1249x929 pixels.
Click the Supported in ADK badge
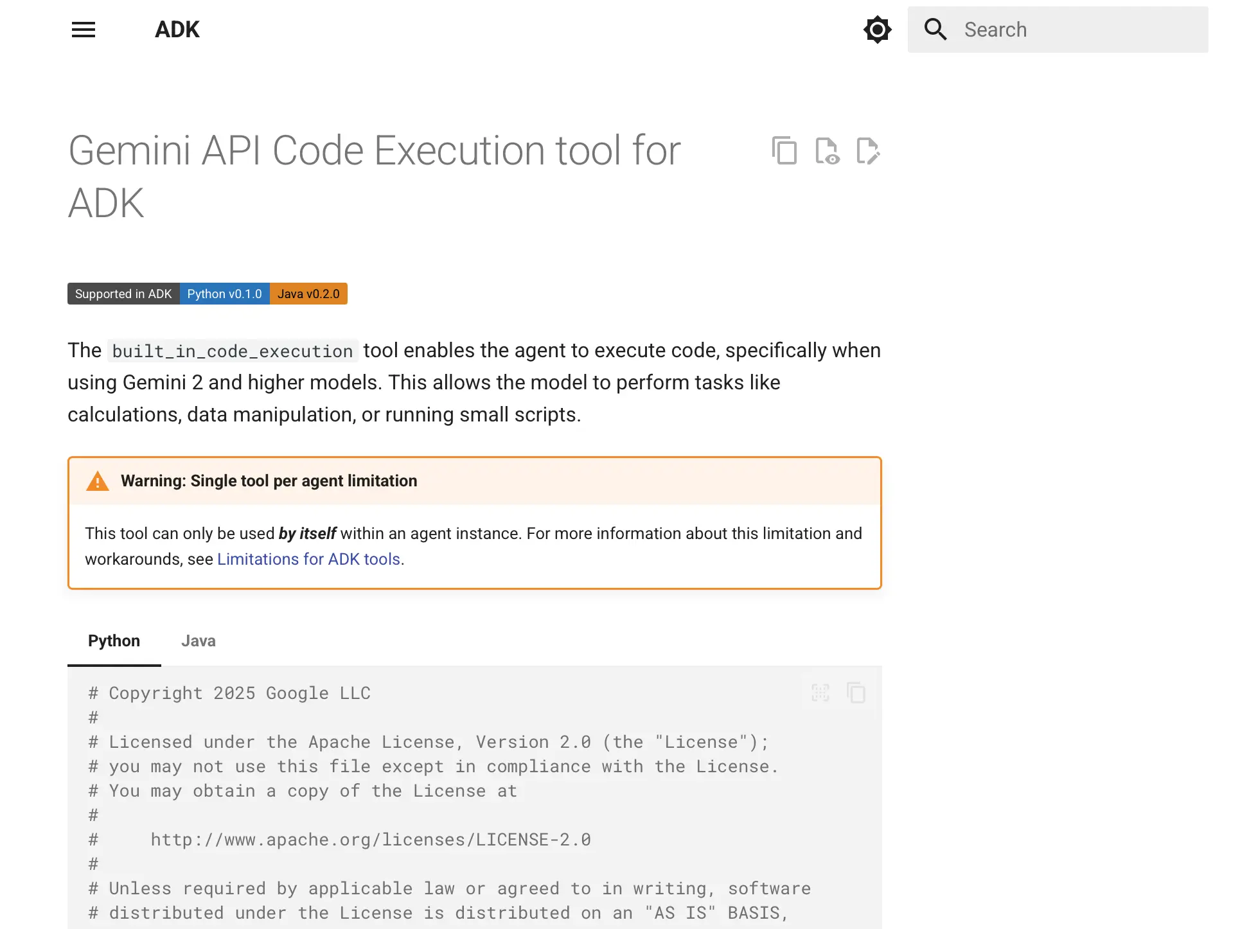point(123,294)
